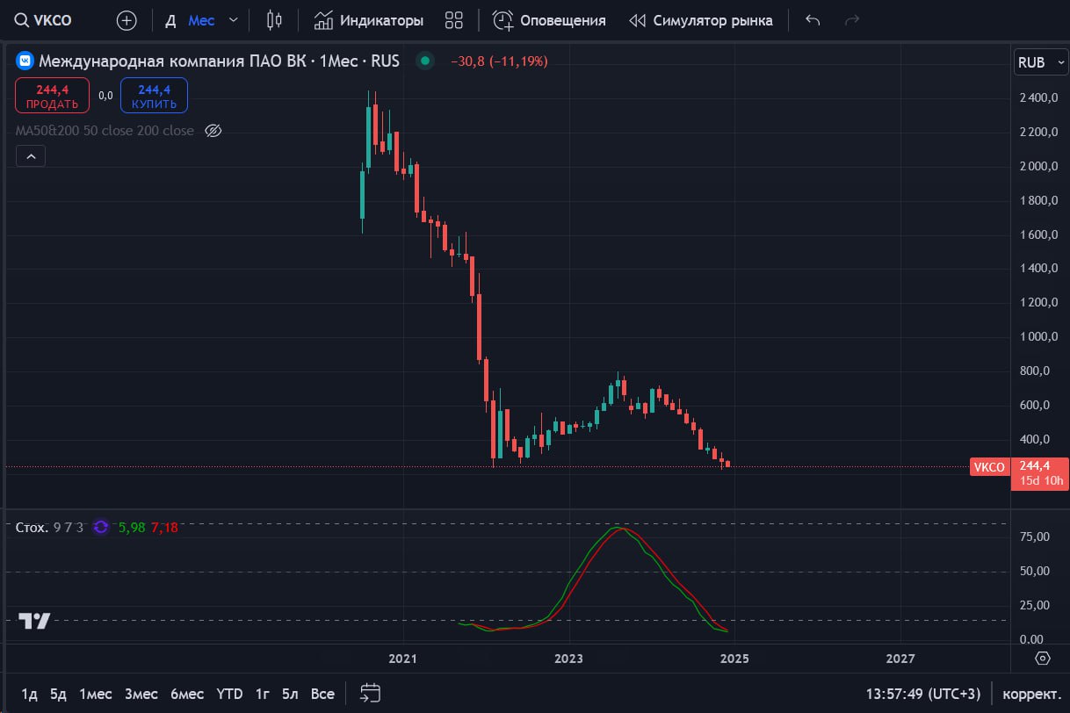
Task: Redo the last action
Action: pyautogui.click(x=851, y=20)
